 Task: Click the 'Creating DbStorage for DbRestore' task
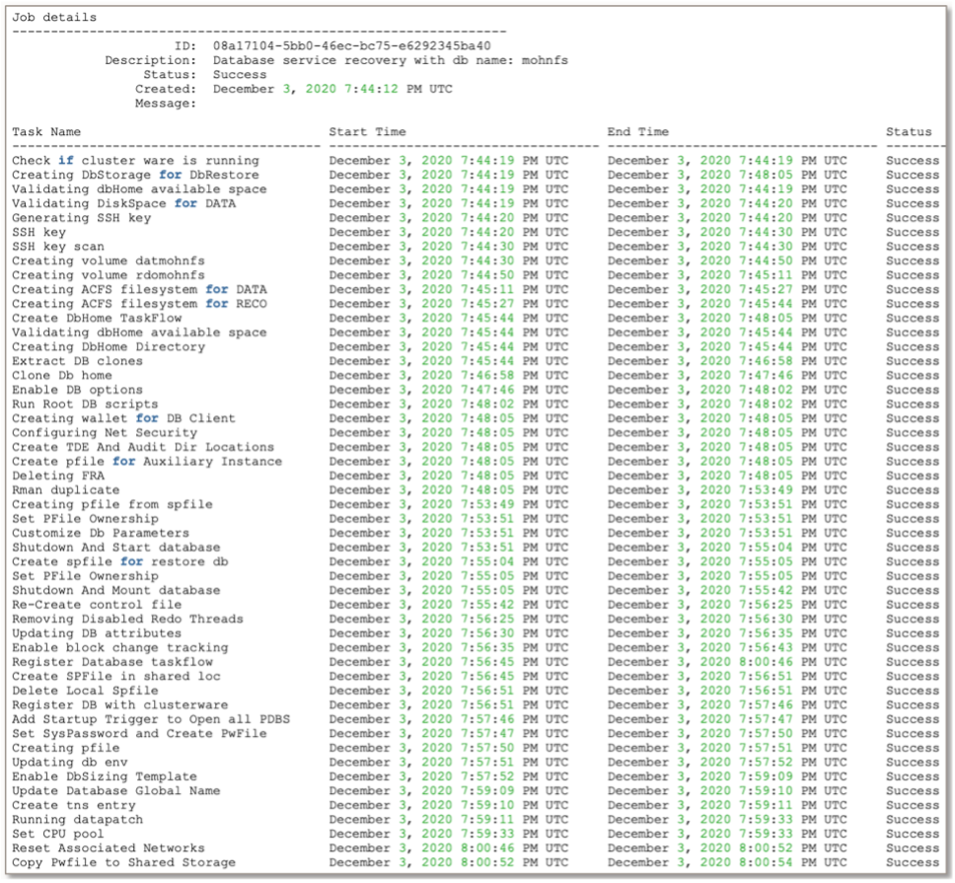[x=135, y=175]
